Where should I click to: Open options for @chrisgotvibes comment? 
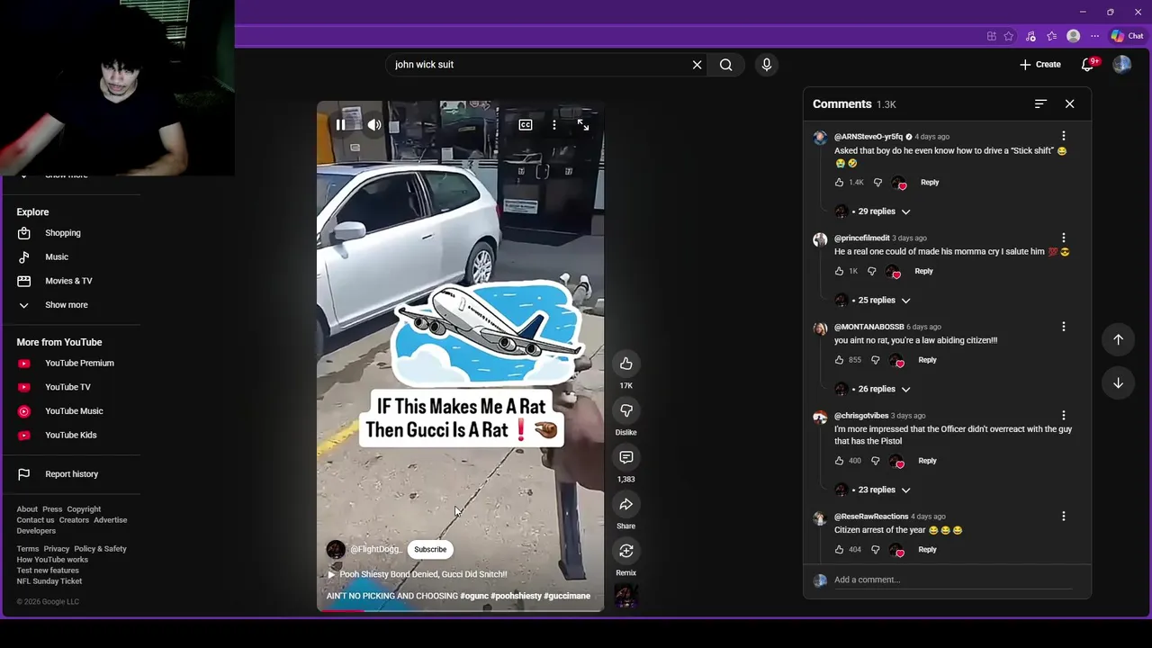tap(1064, 416)
